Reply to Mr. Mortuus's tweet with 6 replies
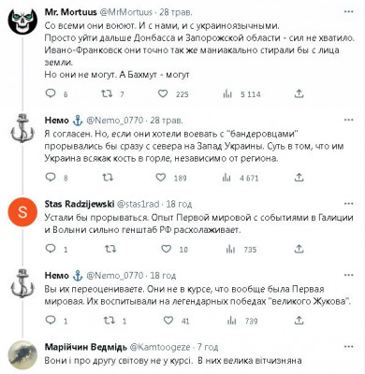This screenshot has height=374, width=365. [51, 93]
